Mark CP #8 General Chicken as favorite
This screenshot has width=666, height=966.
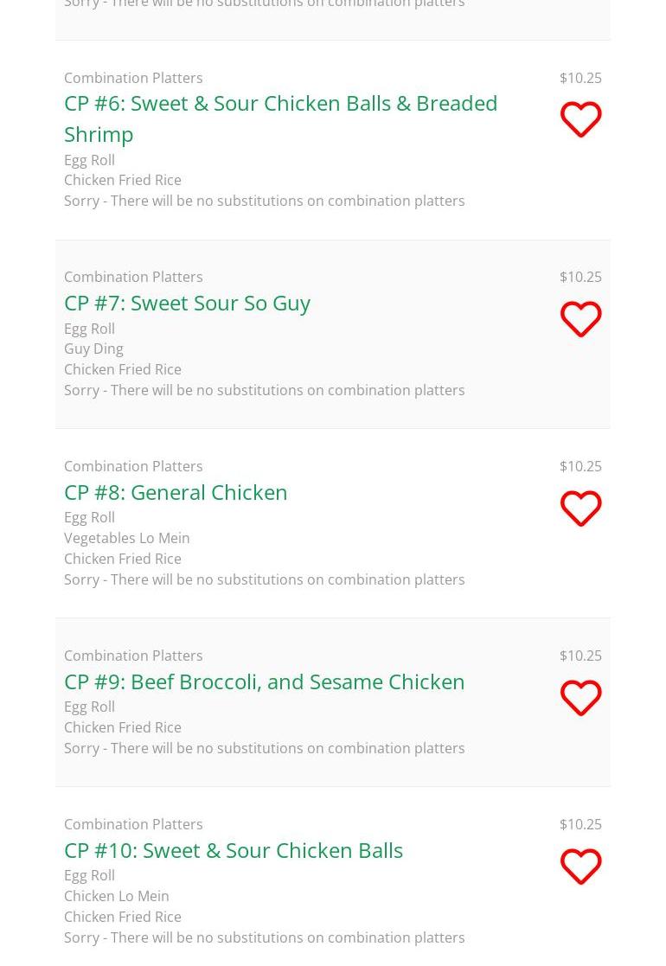click(580, 509)
